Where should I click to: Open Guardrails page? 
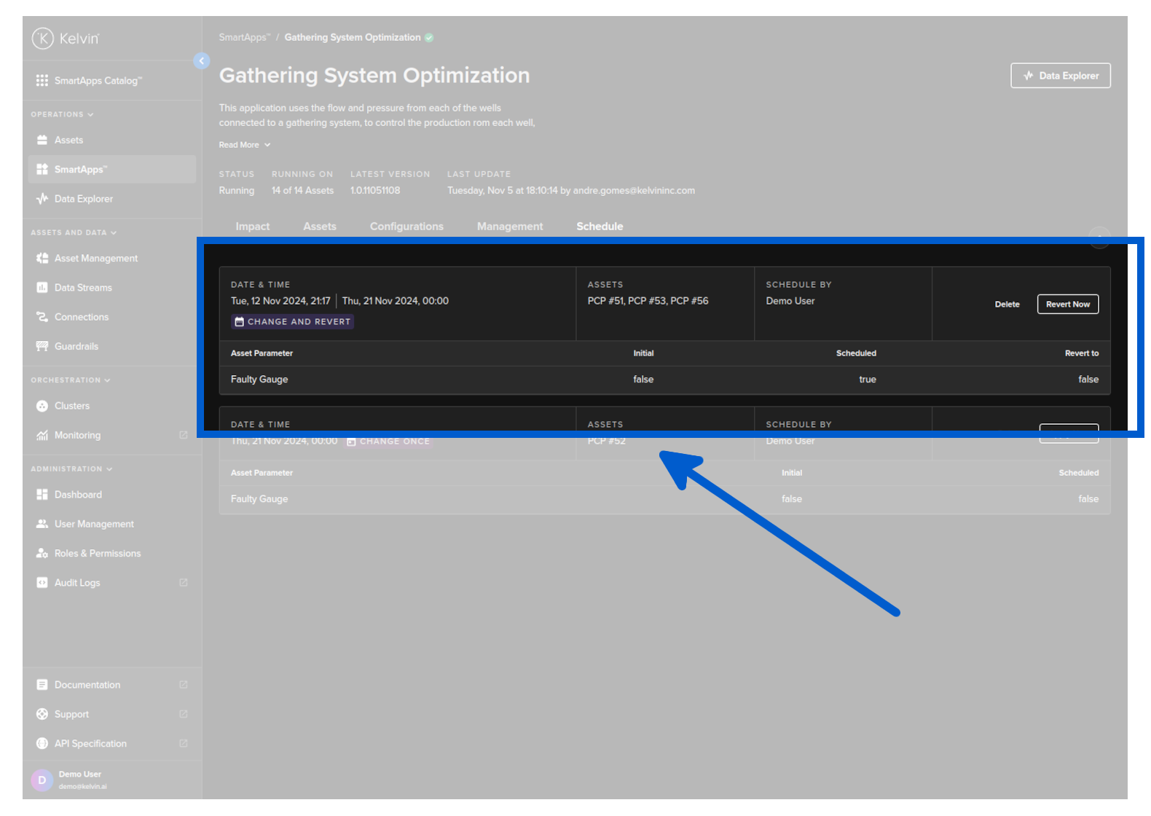pyautogui.click(x=76, y=346)
